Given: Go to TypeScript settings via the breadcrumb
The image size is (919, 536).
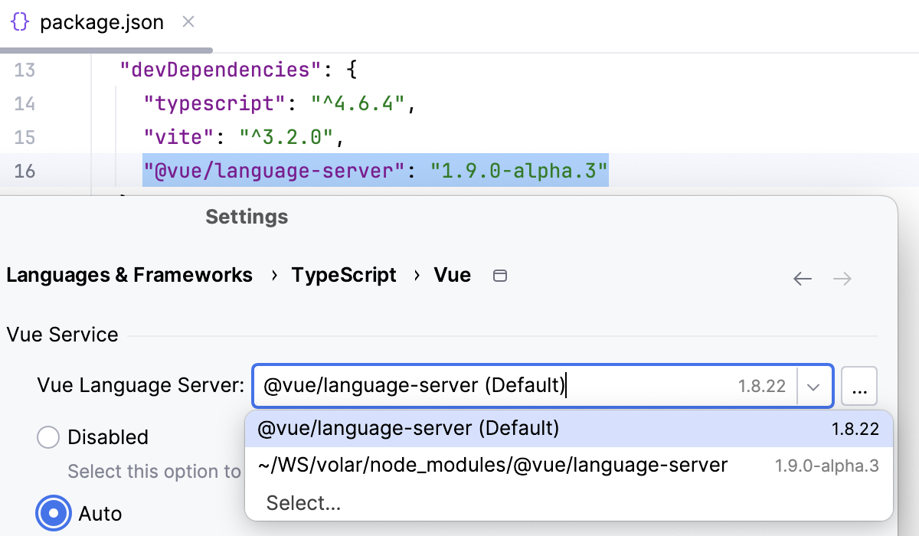Looking at the screenshot, I should (344, 275).
